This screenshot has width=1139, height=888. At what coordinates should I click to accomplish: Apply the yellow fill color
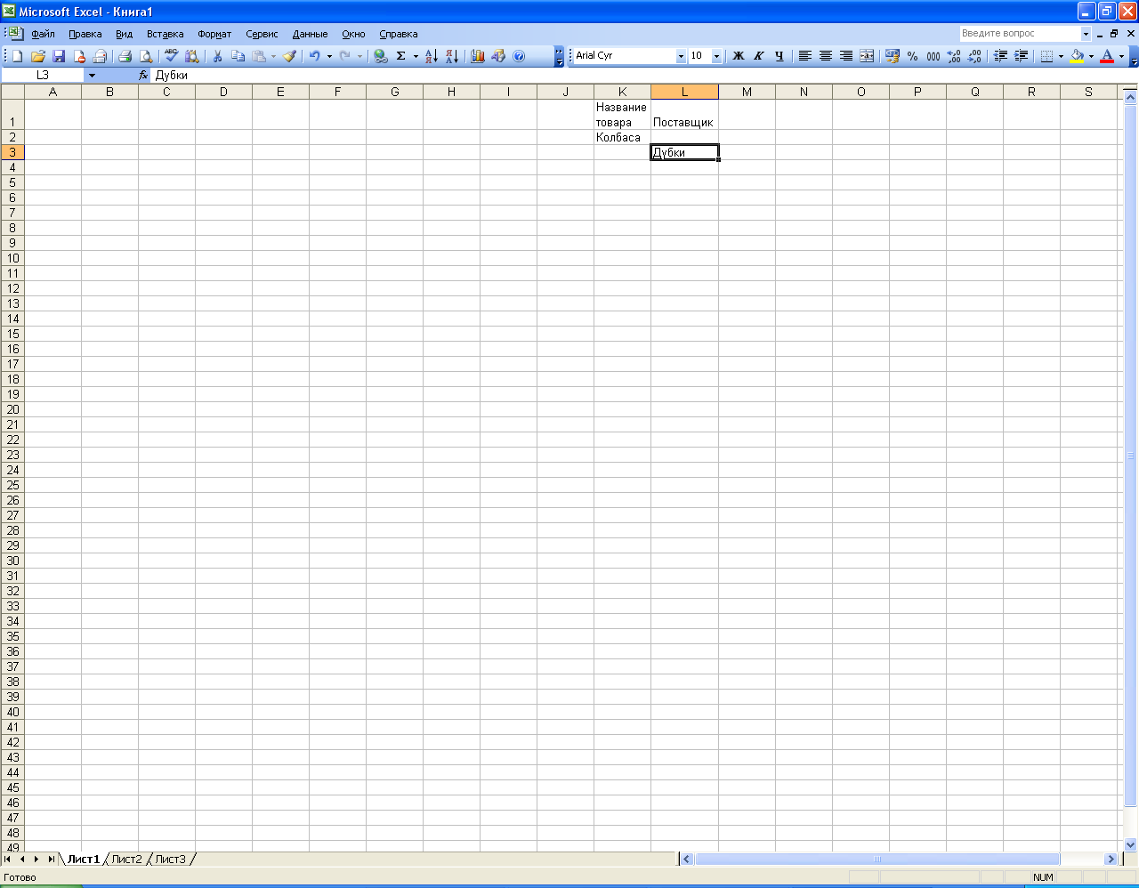click(1077, 56)
